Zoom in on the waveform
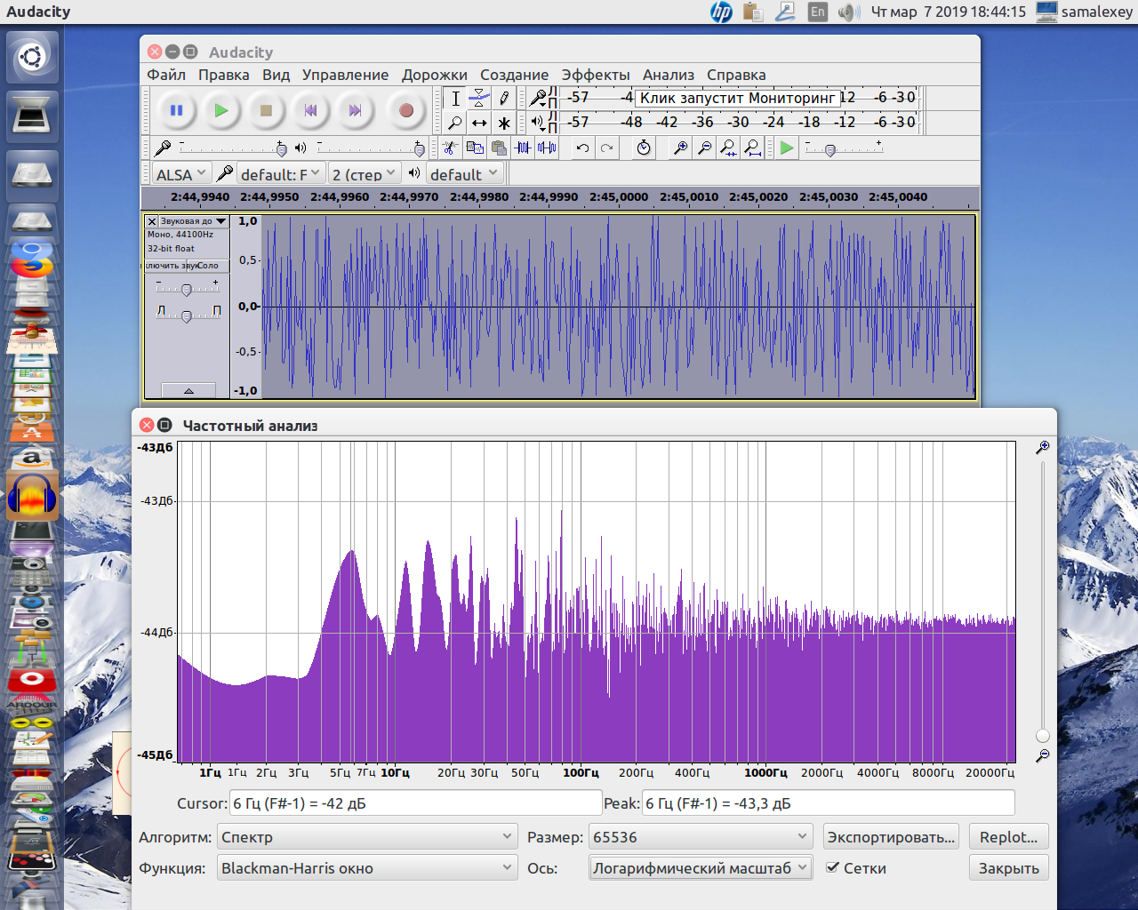The height and width of the screenshot is (910, 1138). click(x=680, y=148)
